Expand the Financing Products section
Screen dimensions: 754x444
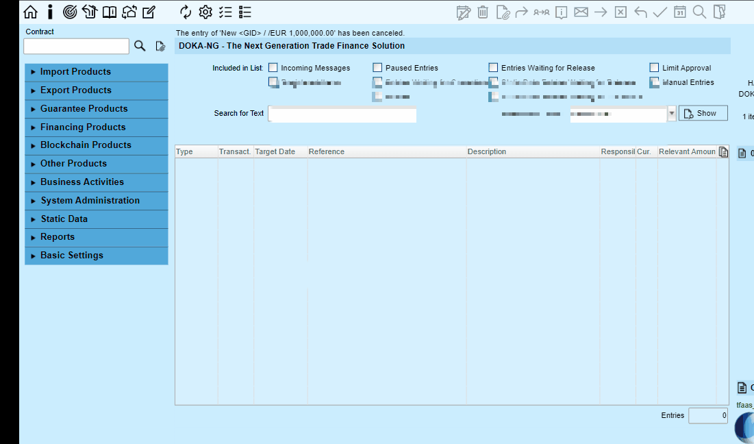point(96,127)
